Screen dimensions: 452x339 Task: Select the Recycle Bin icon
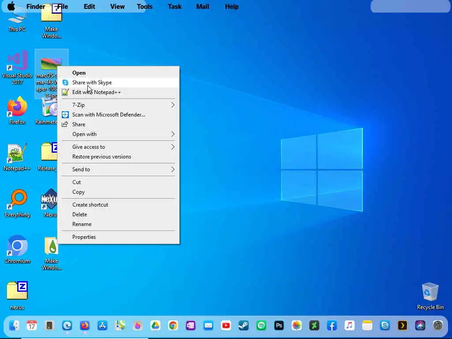point(430,296)
